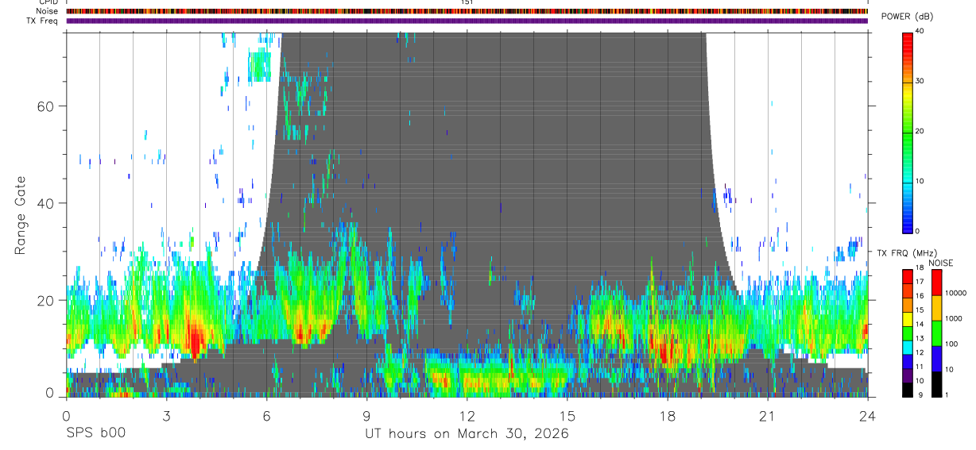Click the green 100–1000 NOISE segment
This screenshot has height=450, width=976.
click(x=936, y=333)
